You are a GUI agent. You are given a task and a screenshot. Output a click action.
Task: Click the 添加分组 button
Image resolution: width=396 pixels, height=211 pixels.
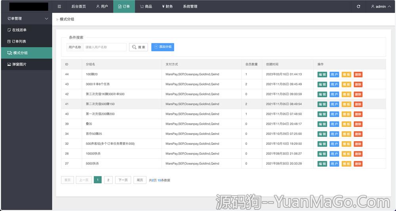pyautogui.click(x=163, y=47)
